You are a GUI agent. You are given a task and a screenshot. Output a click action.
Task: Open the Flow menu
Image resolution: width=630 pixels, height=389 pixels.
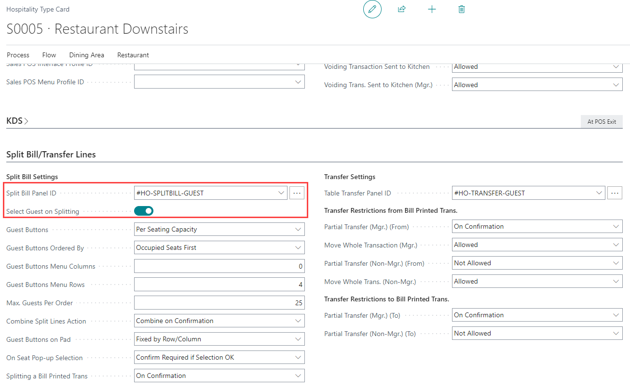[x=49, y=55]
